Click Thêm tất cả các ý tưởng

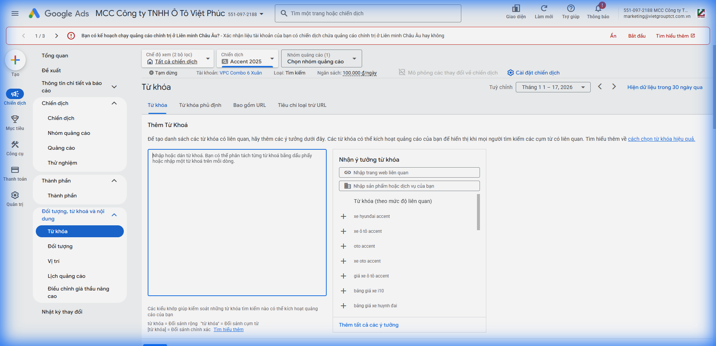click(x=368, y=325)
